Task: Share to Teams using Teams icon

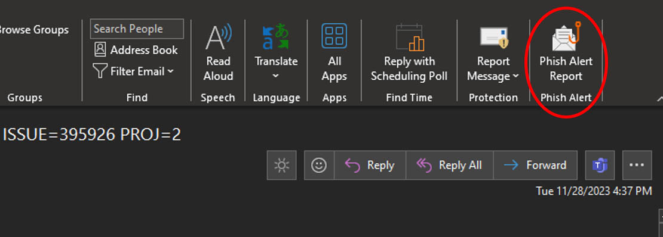Action: (x=600, y=166)
